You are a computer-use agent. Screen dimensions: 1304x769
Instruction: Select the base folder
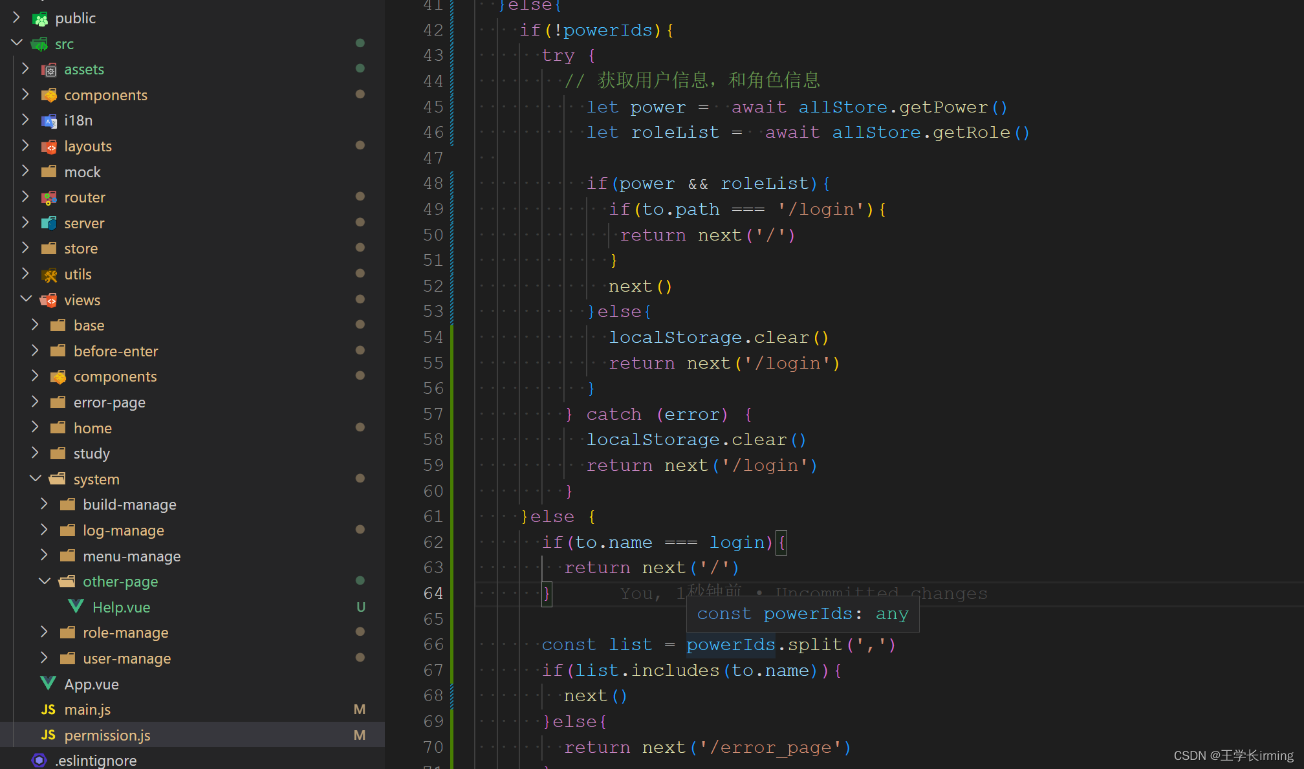(x=89, y=325)
